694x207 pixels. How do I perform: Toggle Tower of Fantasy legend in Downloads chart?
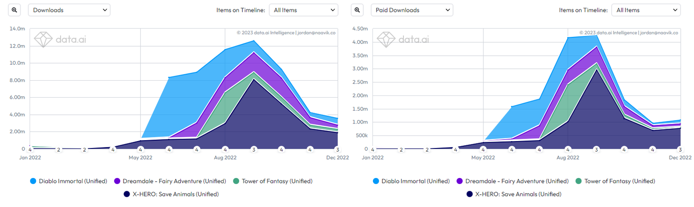tap(273, 181)
